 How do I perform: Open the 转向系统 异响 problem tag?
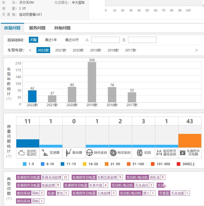[x=30, y=201]
